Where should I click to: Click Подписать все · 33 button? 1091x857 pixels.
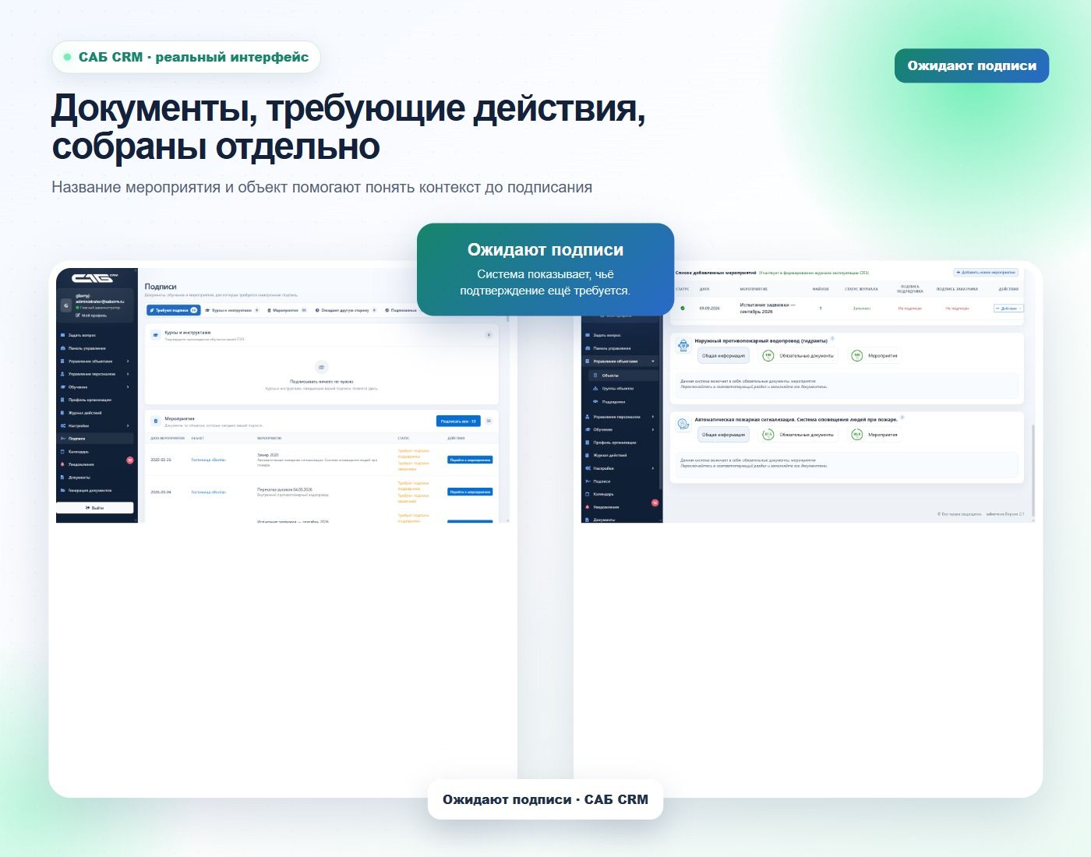pyautogui.click(x=458, y=421)
